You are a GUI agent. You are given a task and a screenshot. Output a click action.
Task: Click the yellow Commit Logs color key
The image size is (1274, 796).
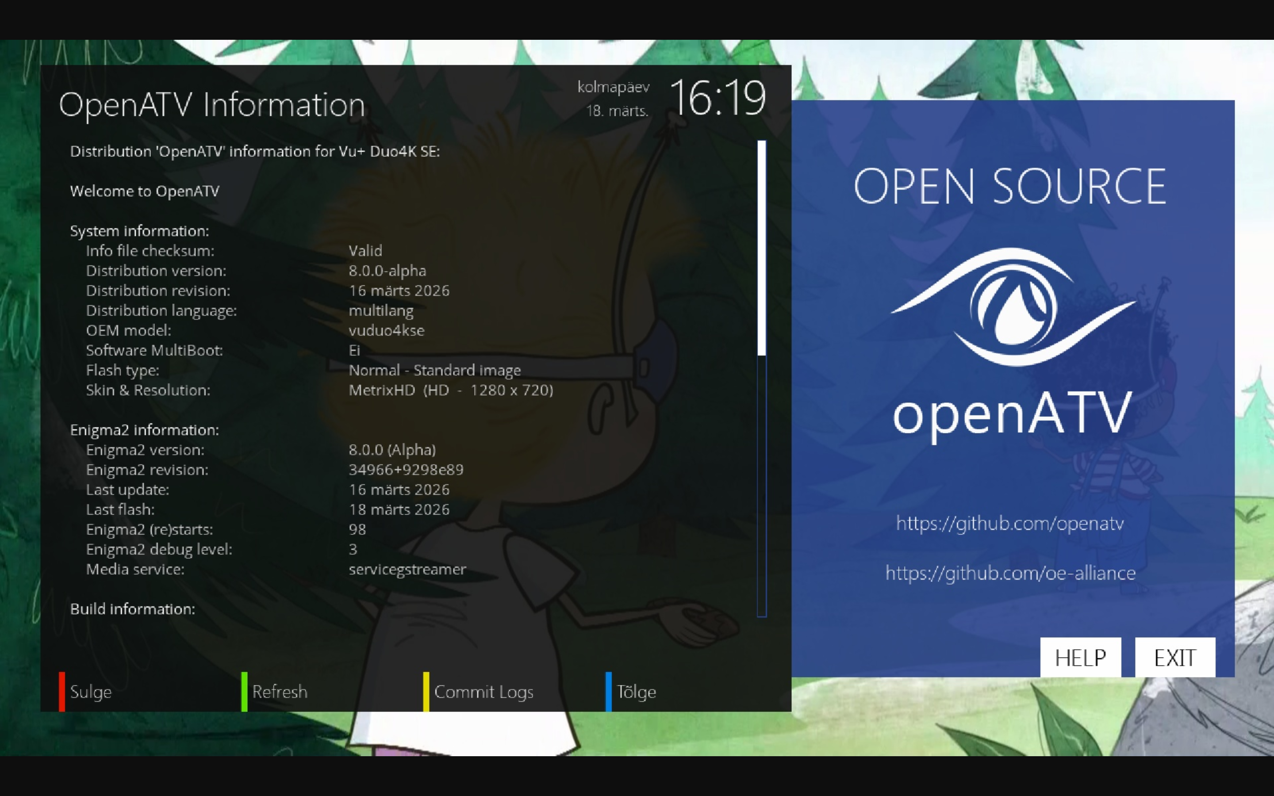click(x=426, y=691)
